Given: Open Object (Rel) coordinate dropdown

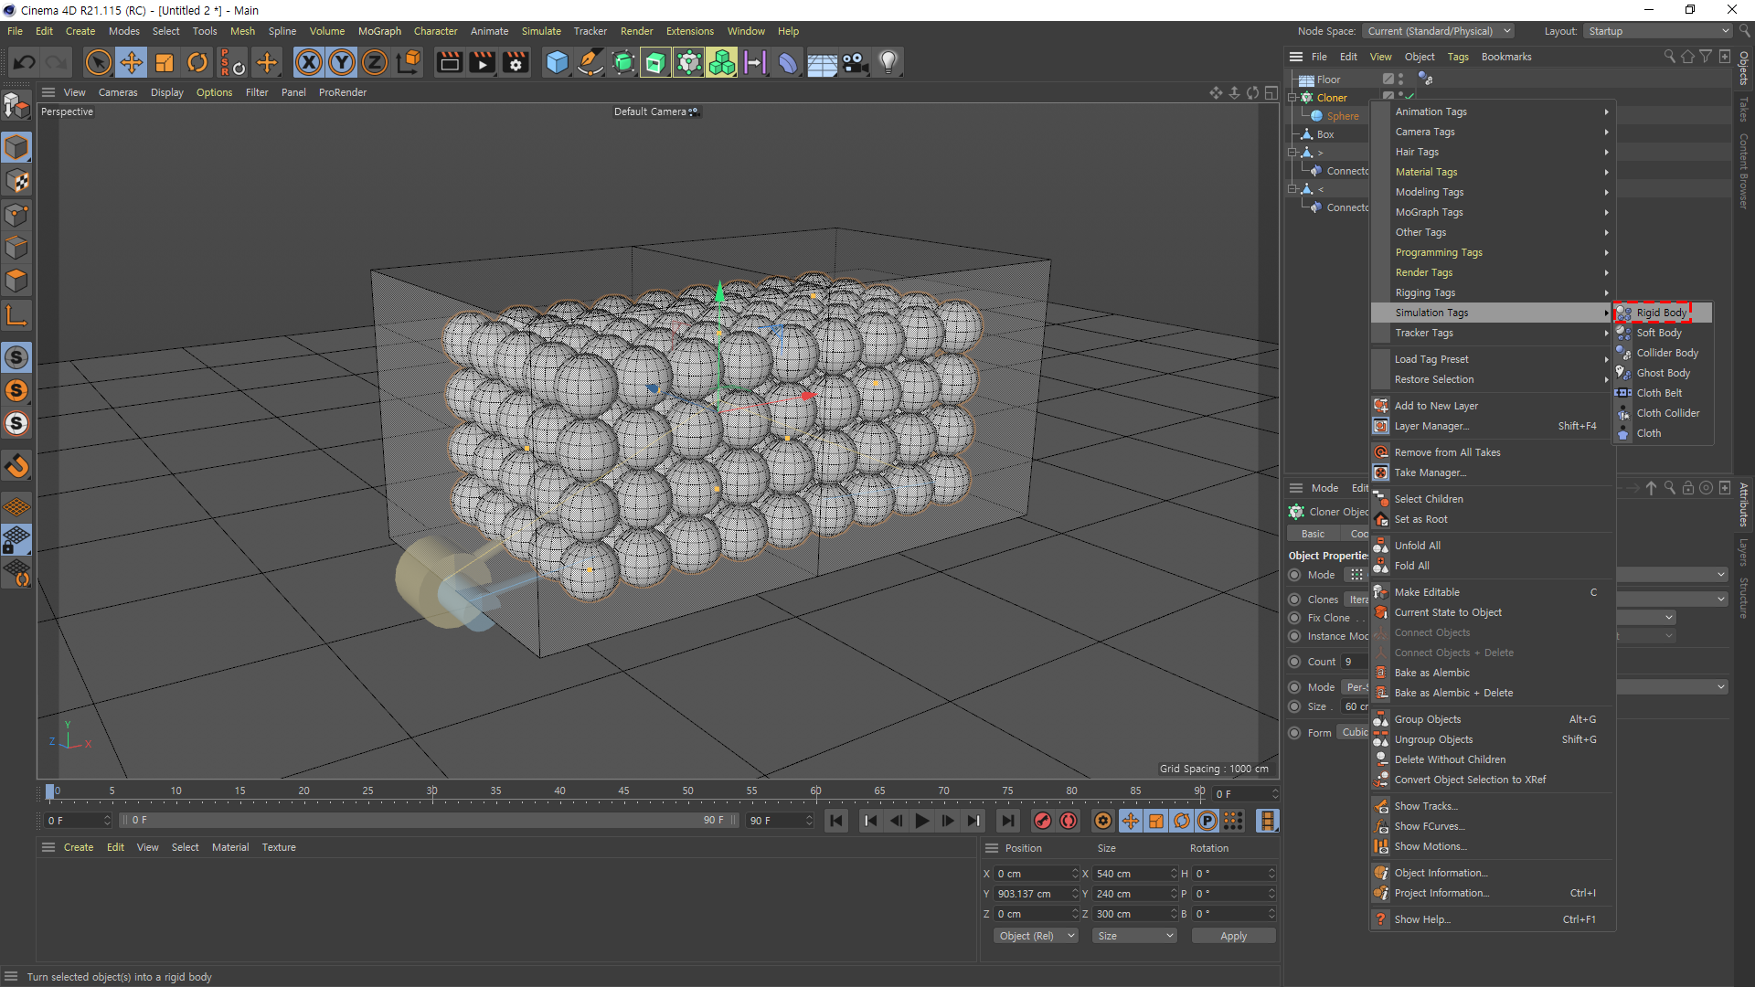Looking at the screenshot, I should coord(1036,936).
